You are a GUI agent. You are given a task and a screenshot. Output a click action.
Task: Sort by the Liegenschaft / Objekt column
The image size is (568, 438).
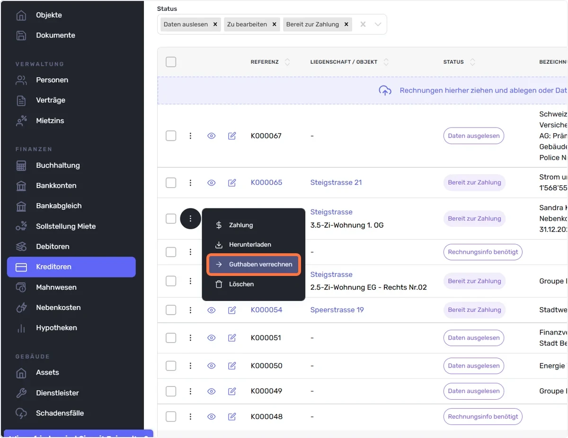[x=386, y=62]
